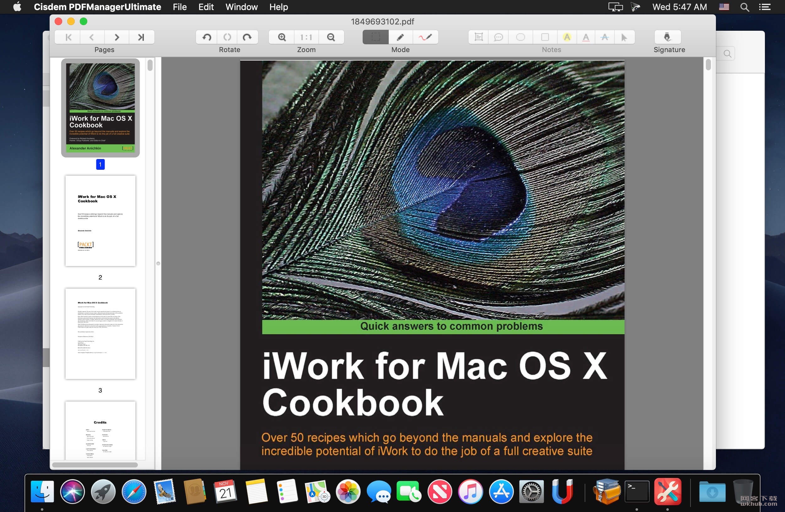This screenshot has width=785, height=512.
Task: Open System Preferences from the dock
Action: [x=531, y=492]
